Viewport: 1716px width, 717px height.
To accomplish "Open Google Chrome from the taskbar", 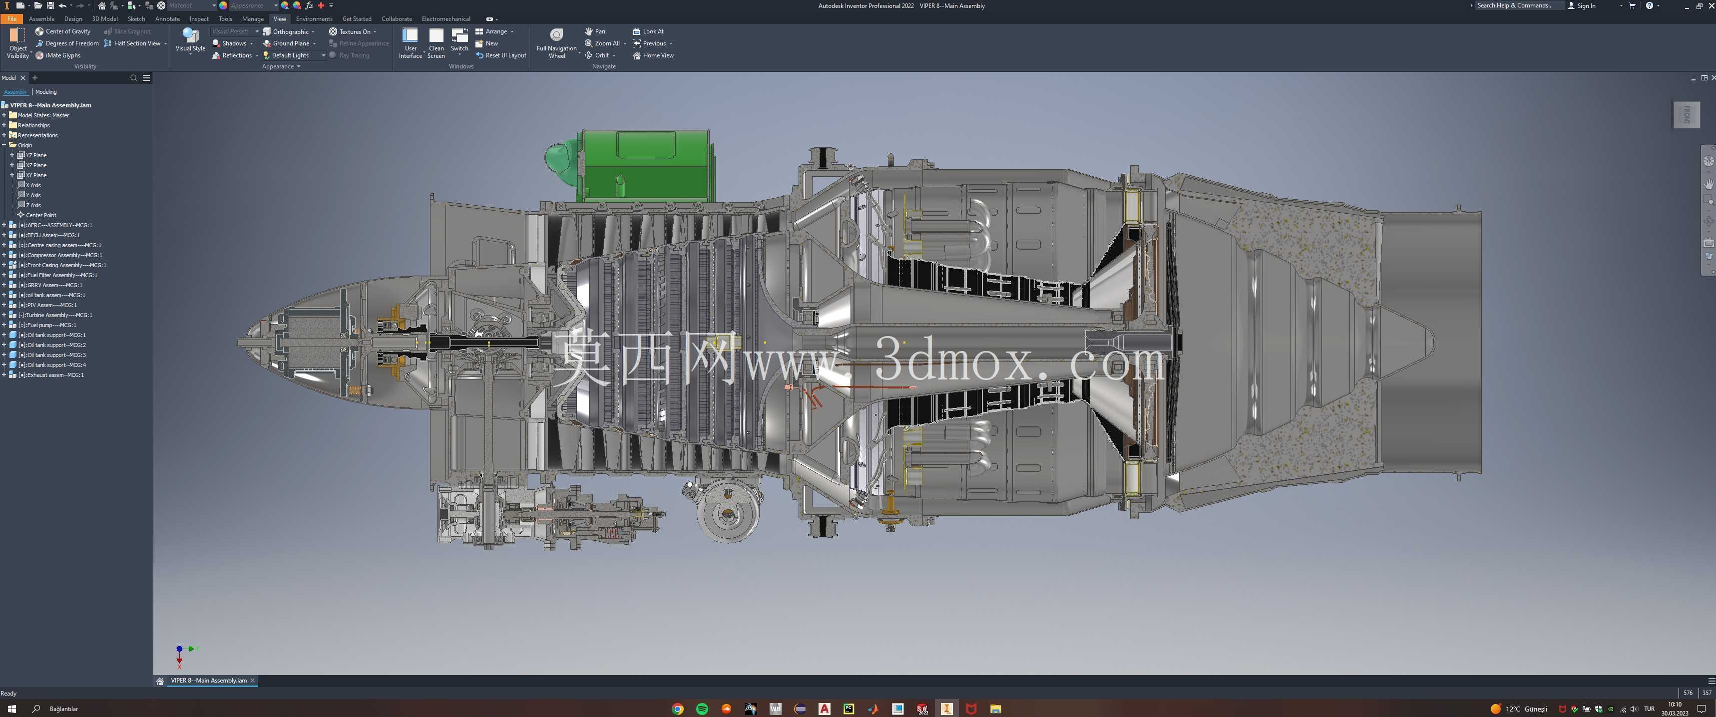I will (x=678, y=709).
